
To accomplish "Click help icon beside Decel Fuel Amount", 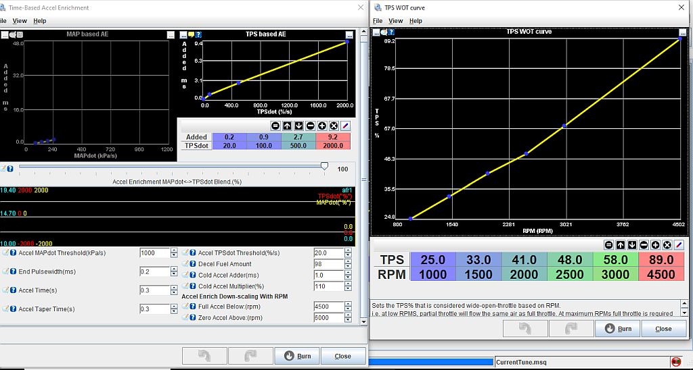I will point(193,264).
